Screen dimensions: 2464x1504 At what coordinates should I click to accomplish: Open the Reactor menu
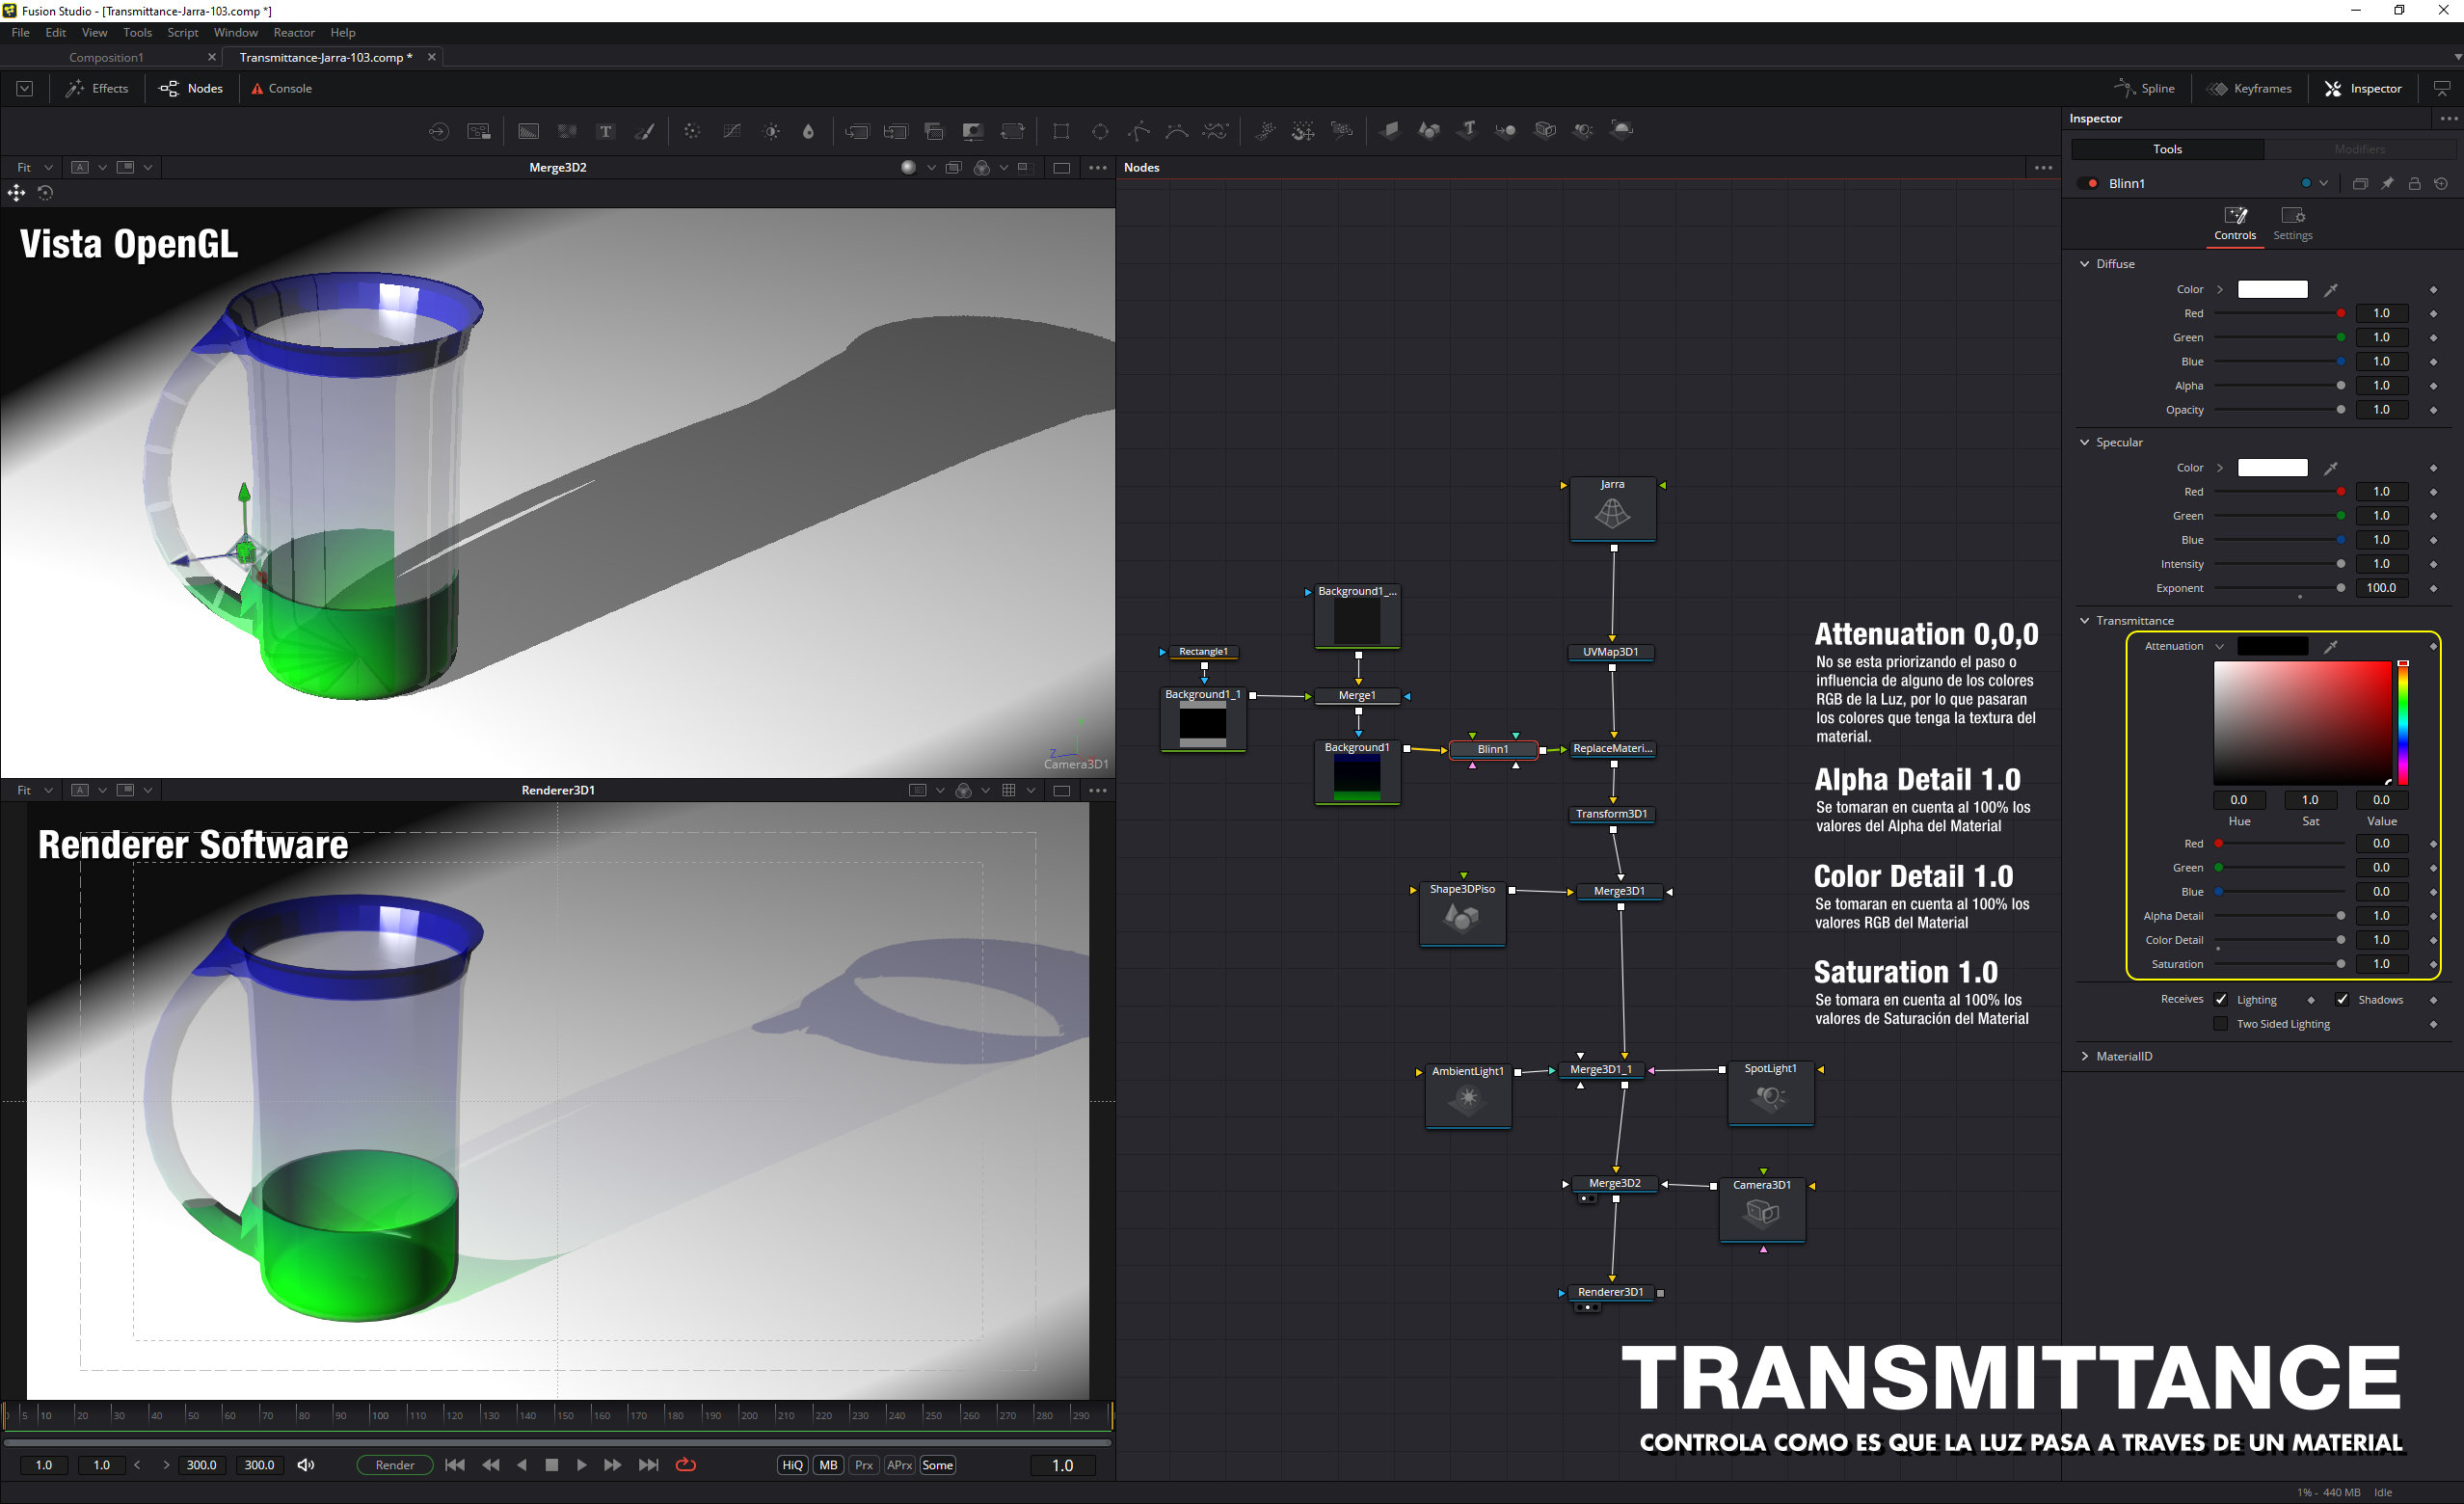tap(293, 32)
